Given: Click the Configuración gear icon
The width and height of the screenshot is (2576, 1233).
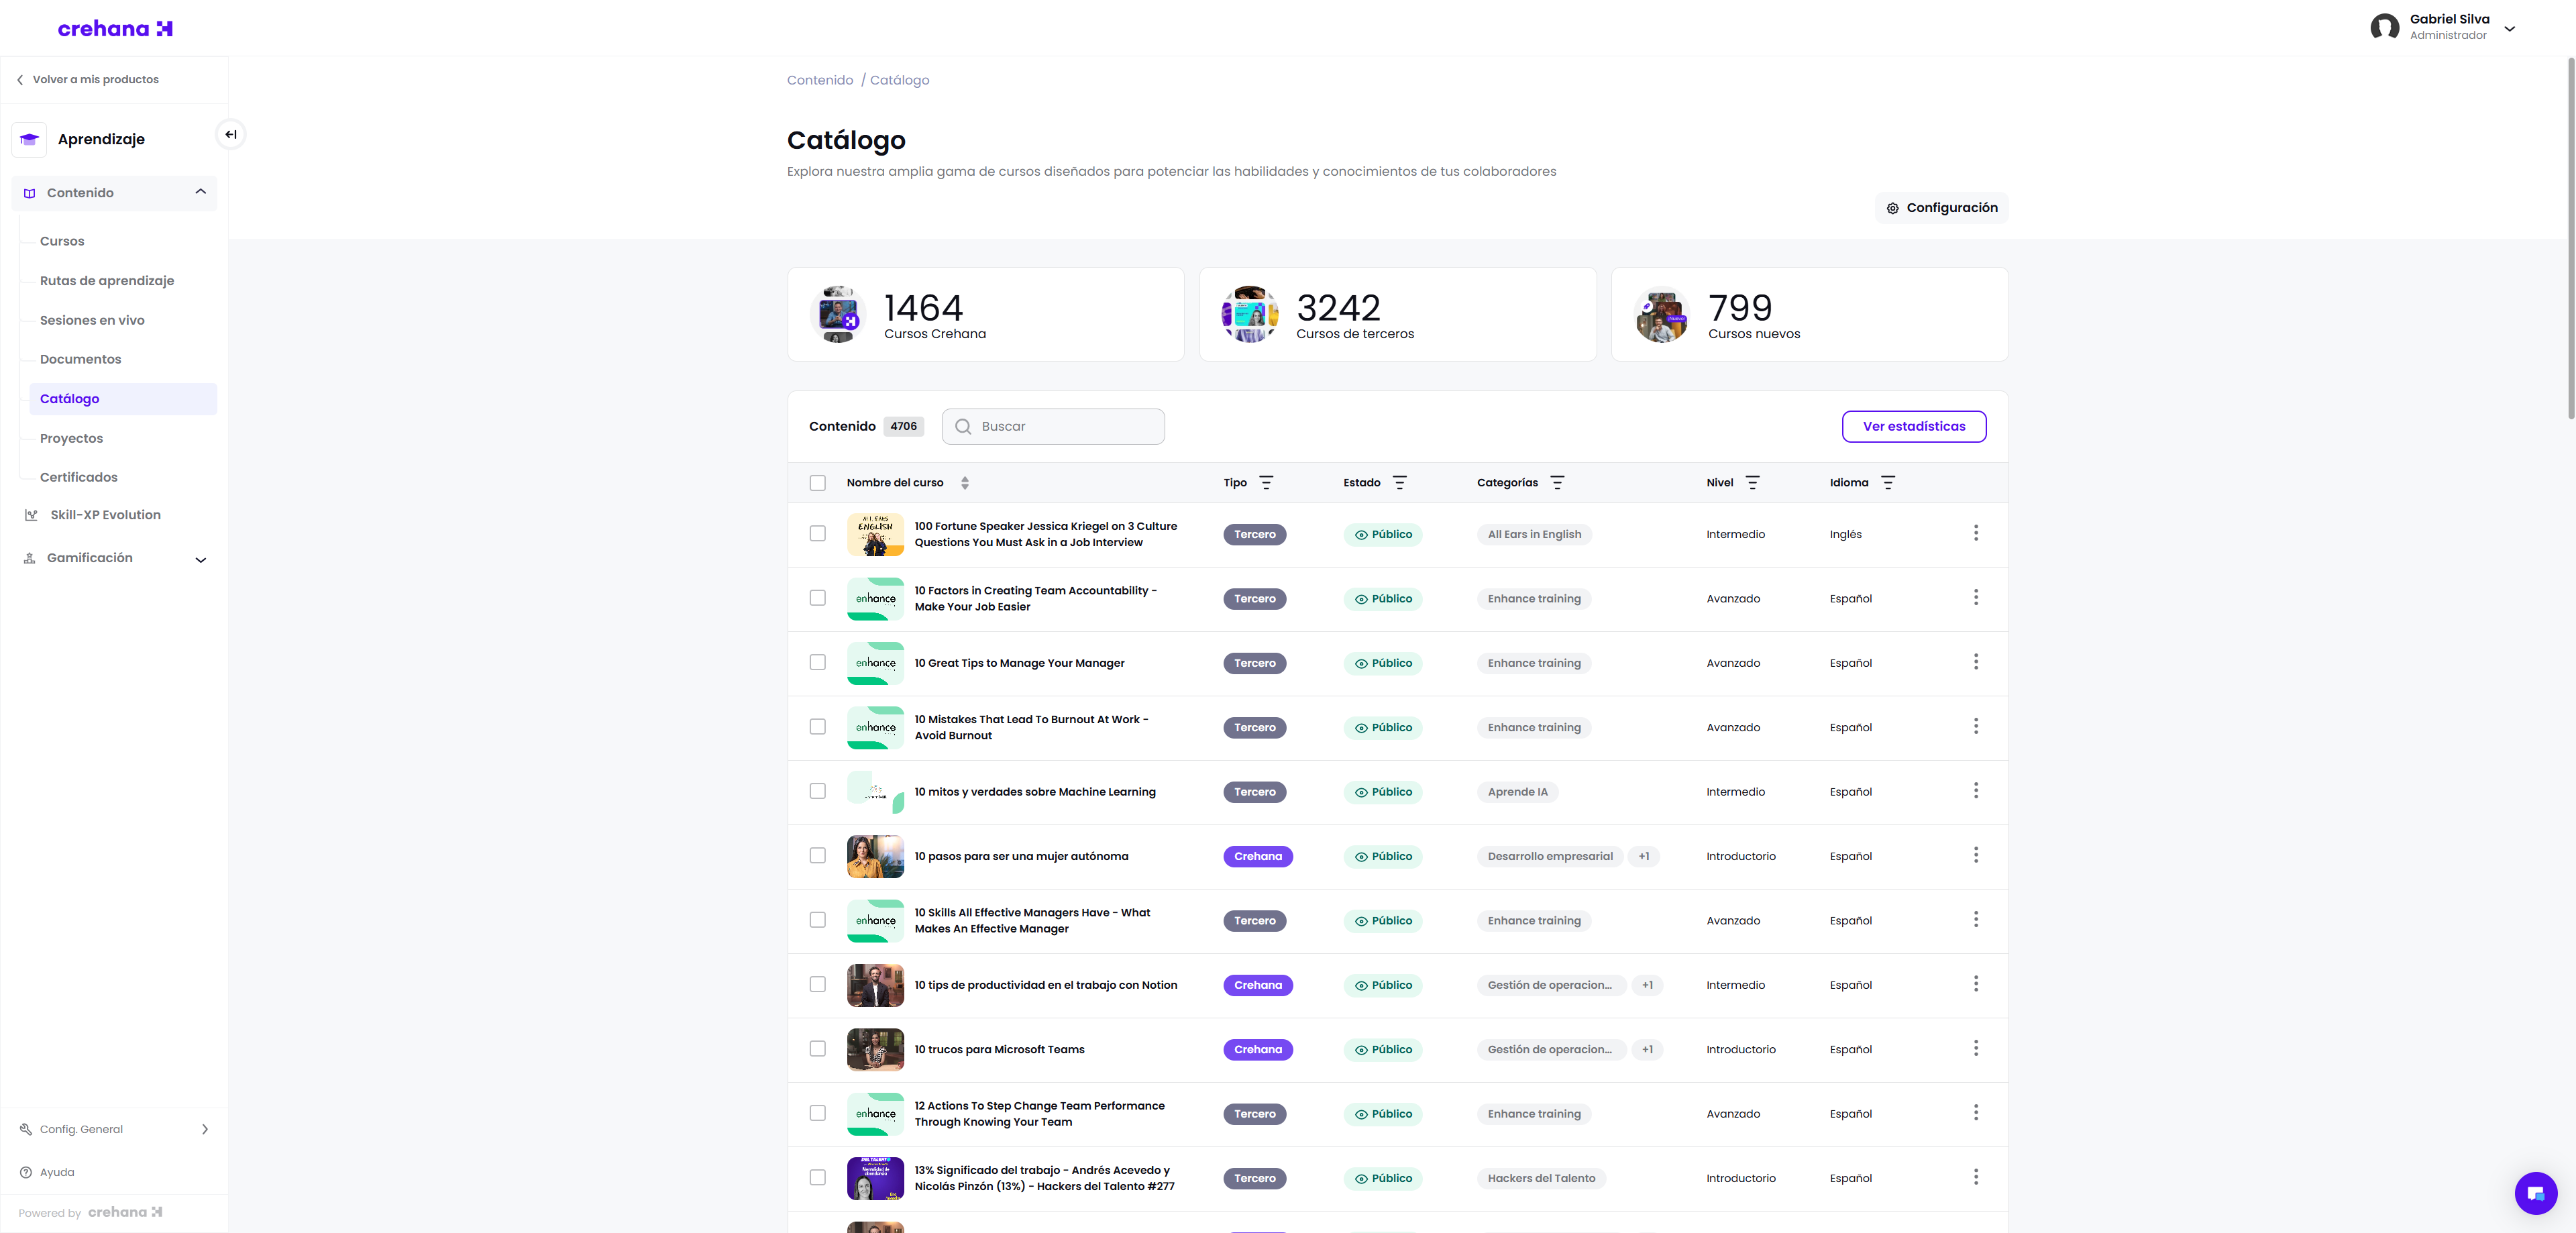Looking at the screenshot, I should pyautogui.click(x=1892, y=208).
